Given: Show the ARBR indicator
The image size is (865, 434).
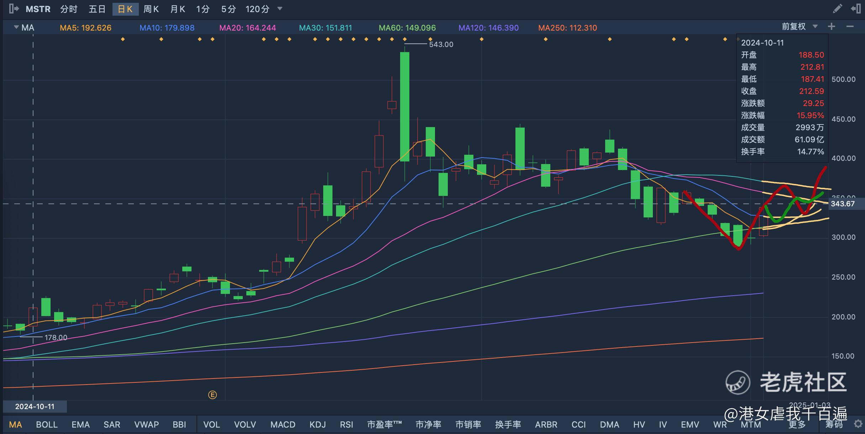Looking at the screenshot, I should tap(546, 424).
